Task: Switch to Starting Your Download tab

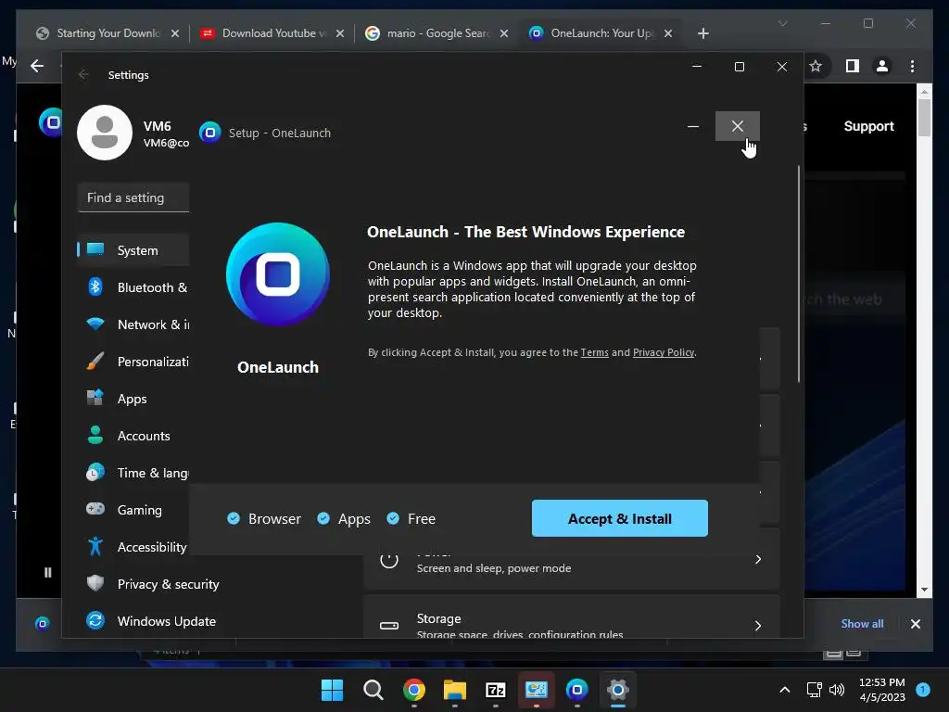Action: pos(108,33)
